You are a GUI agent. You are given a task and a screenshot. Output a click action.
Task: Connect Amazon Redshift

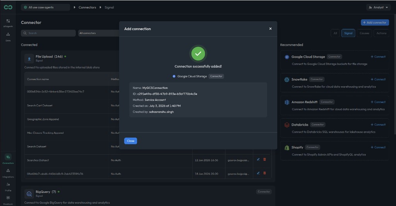tap(378, 102)
